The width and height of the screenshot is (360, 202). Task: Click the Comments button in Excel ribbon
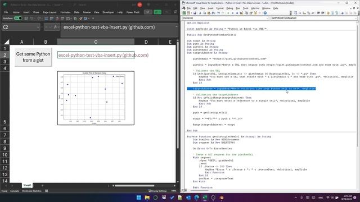point(148,12)
